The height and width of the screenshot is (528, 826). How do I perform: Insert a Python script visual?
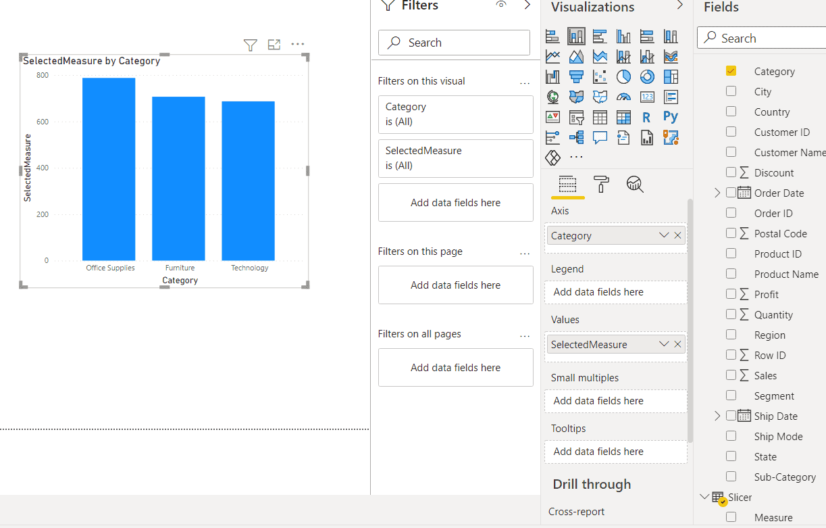click(x=670, y=117)
